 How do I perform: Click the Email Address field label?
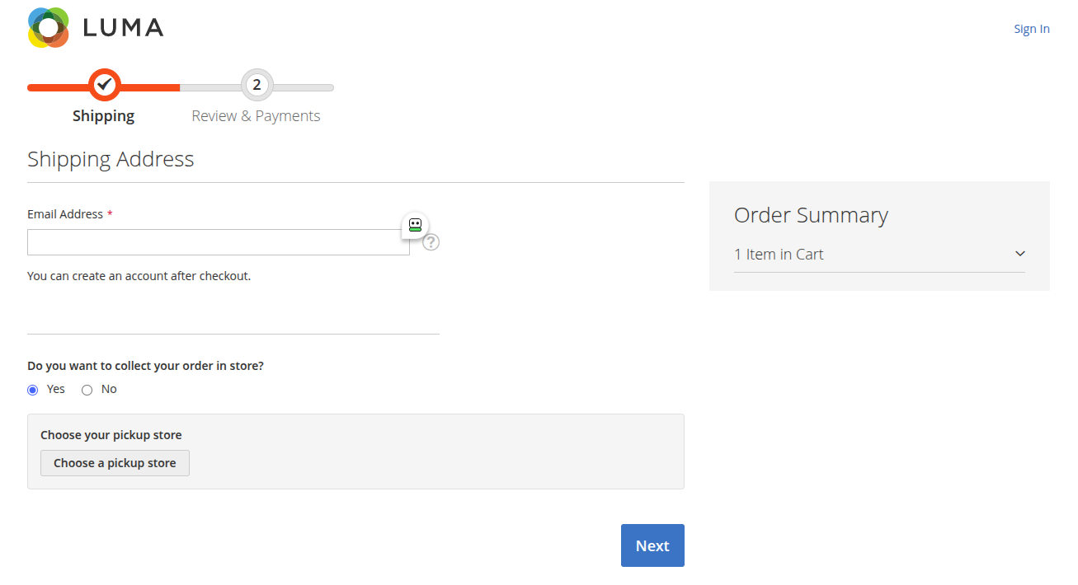(65, 214)
